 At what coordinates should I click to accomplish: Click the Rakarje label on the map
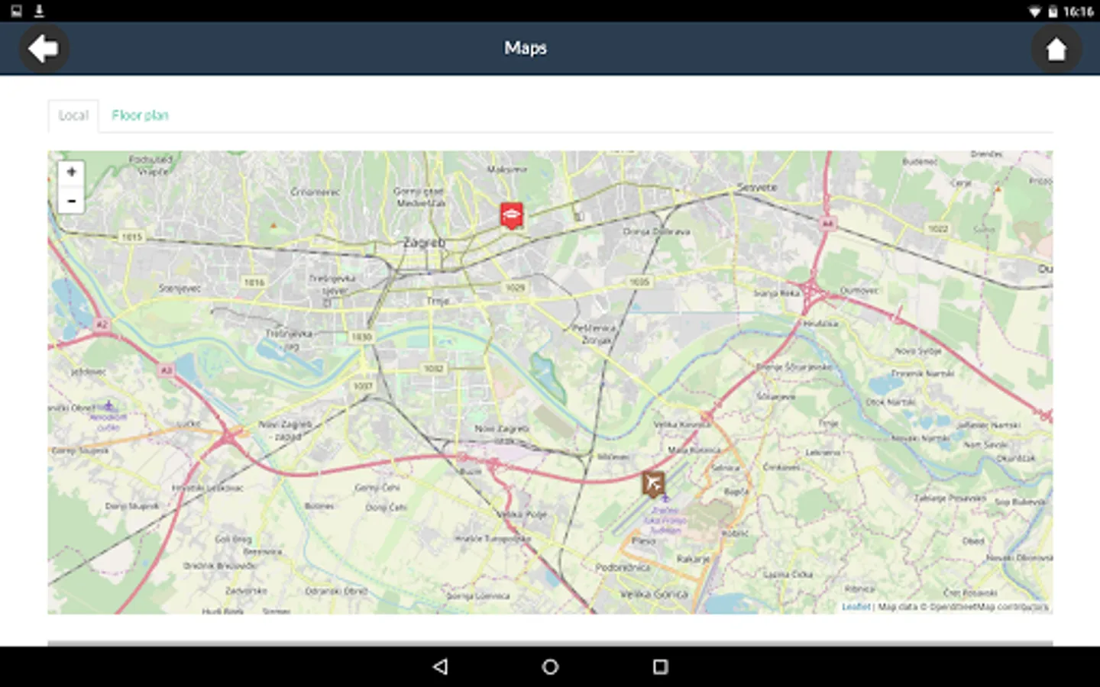pyautogui.click(x=693, y=559)
